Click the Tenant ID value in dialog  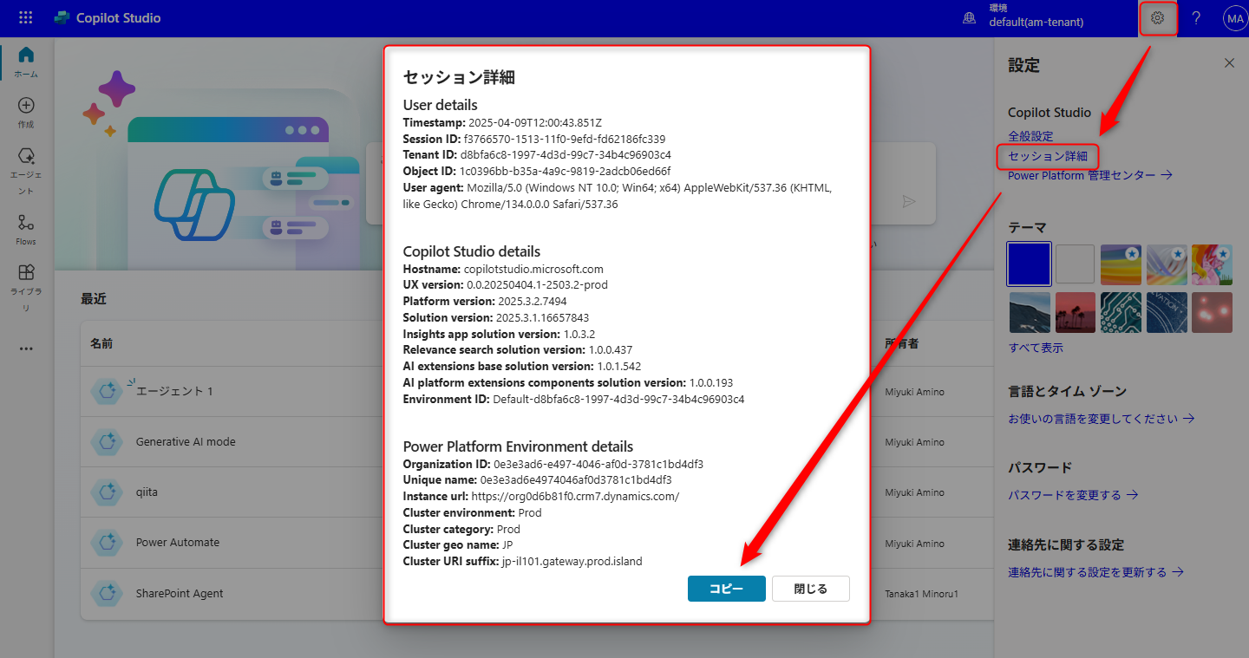(x=566, y=155)
